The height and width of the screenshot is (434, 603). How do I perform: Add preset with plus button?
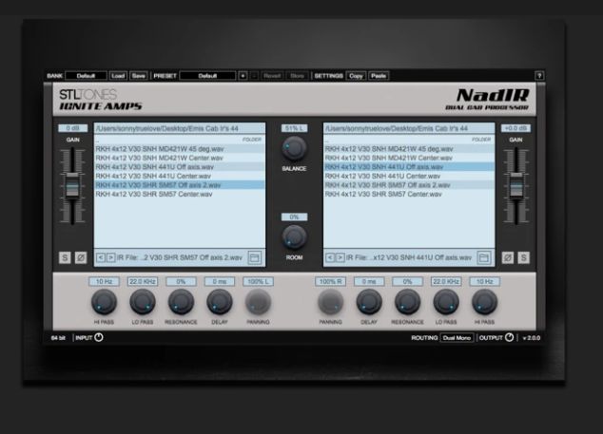pyautogui.click(x=243, y=76)
